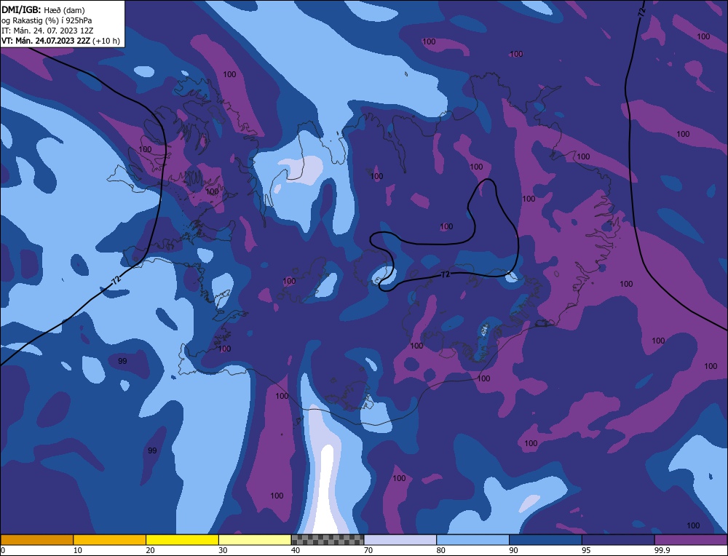Click the legend tick label '70'
Image resolution: width=728 pixels, height=556 pixels.
click(368, 550)
